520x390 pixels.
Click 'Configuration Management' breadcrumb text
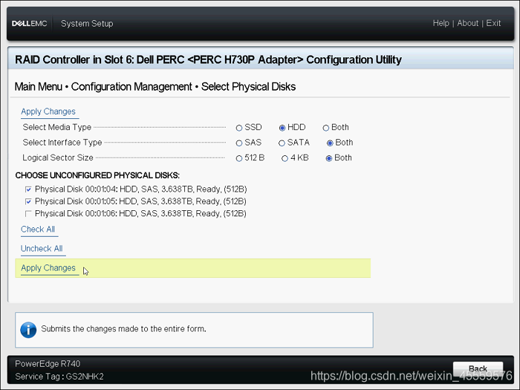131,87
